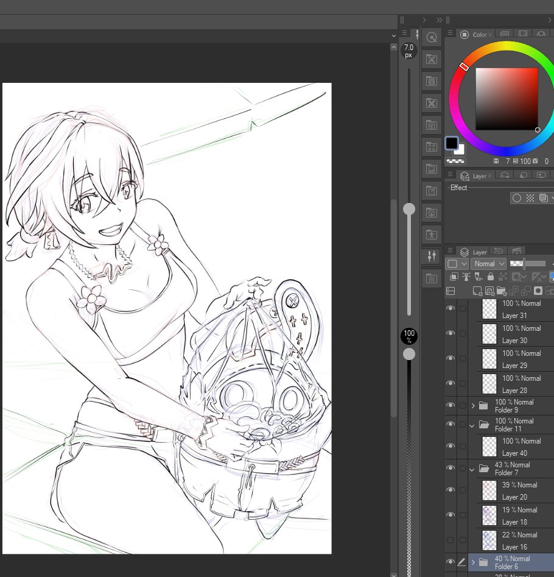
Task: Collapse Folder 11 in layer list
Action: (x=472, y=426)
